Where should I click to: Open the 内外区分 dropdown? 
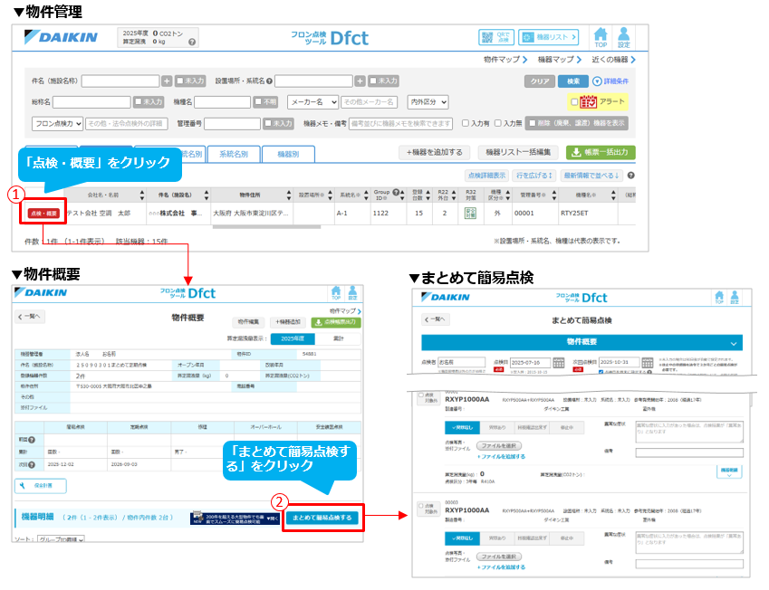(428, 102)
